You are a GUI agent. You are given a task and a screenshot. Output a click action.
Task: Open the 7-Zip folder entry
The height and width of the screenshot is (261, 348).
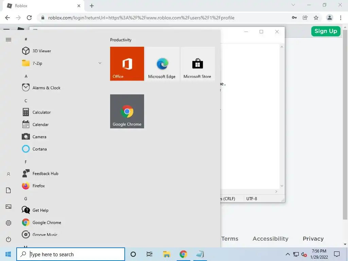coord(62,63)
